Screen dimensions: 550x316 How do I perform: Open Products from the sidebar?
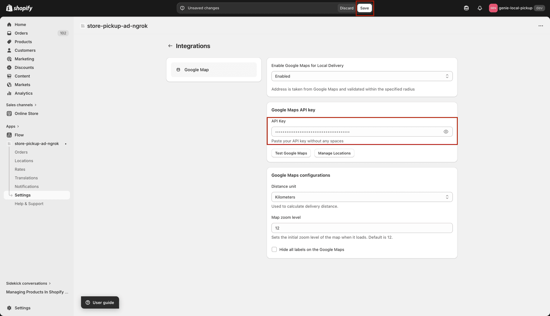click(23, 42)
